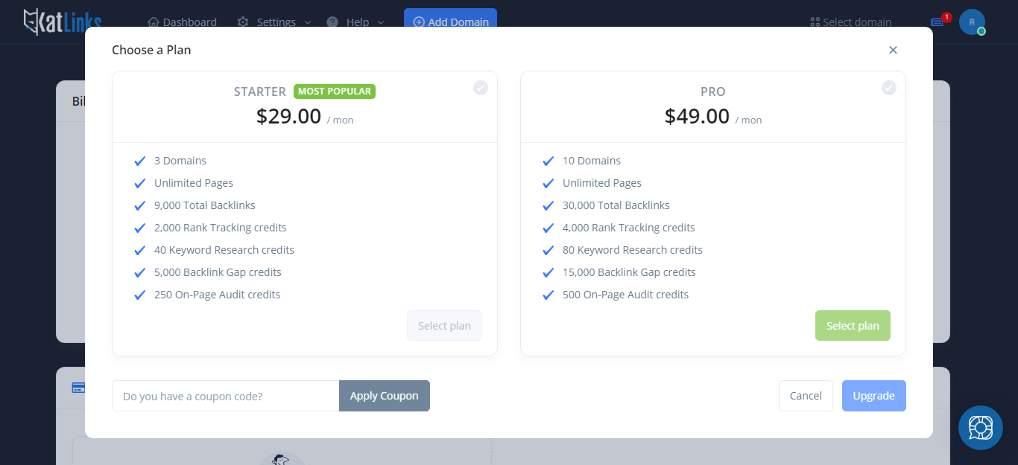Select plan button for Starter
Viewport: 1018px width, 465px height.
444,326
